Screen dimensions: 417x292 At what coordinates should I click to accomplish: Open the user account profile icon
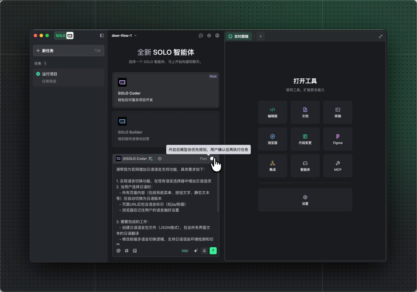(217, 35)
